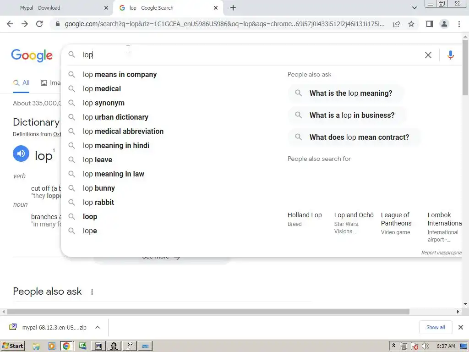The image size is (469, 352).
Task: Click the horizontal scrollbar thumb
Action: (208, 312)
